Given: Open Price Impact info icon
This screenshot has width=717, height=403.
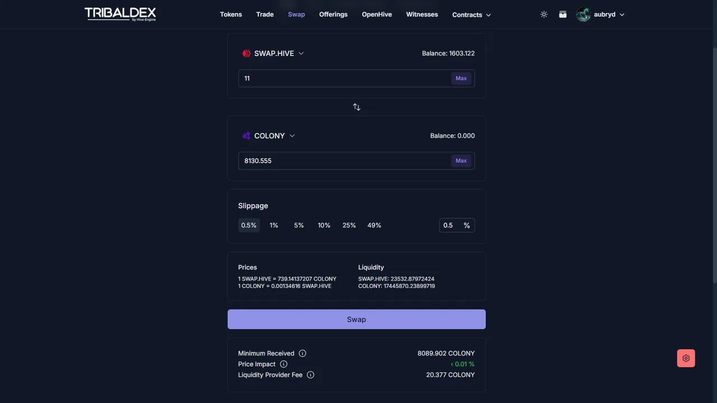Looking at the screenshot, I should pyautogui.click(x=283, y=364).
